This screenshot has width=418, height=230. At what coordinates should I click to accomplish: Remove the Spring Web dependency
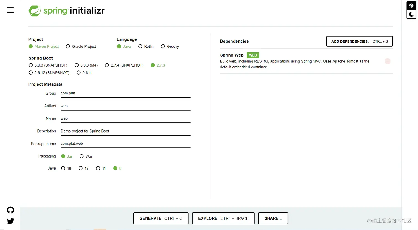tap(388, 61)
